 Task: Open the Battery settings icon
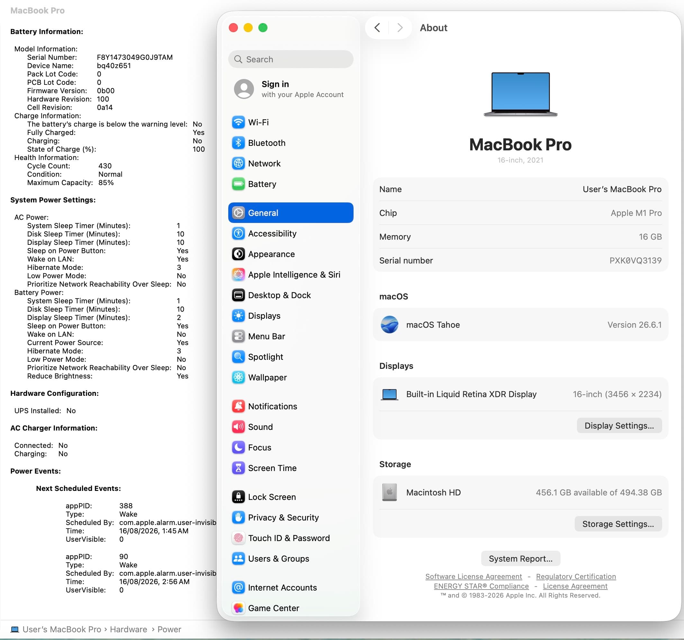[238, 184]
